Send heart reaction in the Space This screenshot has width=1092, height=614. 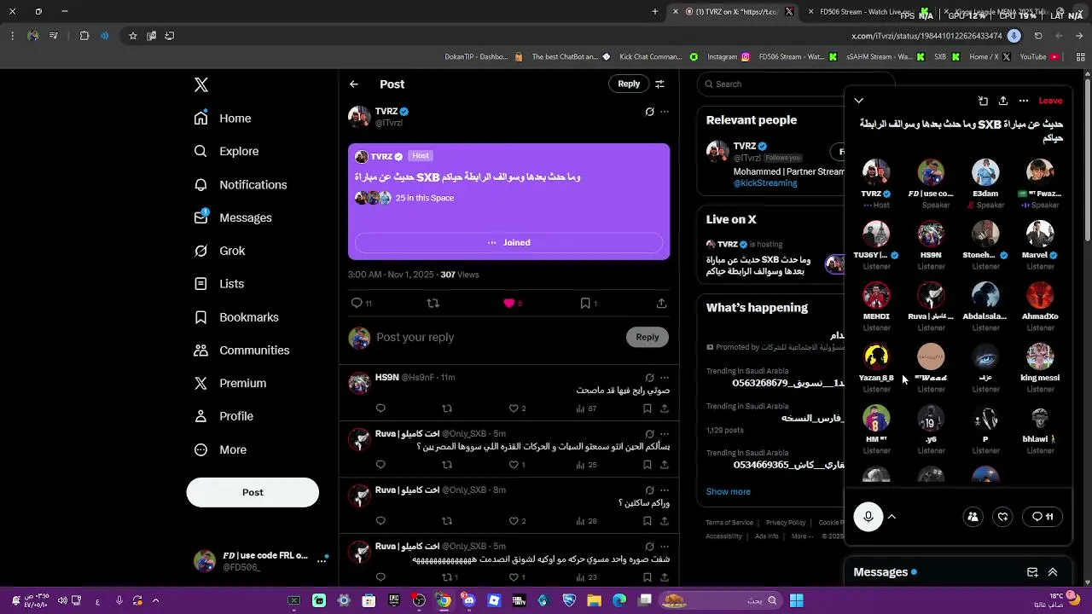(x=1003, y=517)
